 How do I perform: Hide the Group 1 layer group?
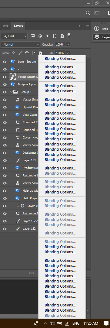pyautogui.click(x=5, y=92)
